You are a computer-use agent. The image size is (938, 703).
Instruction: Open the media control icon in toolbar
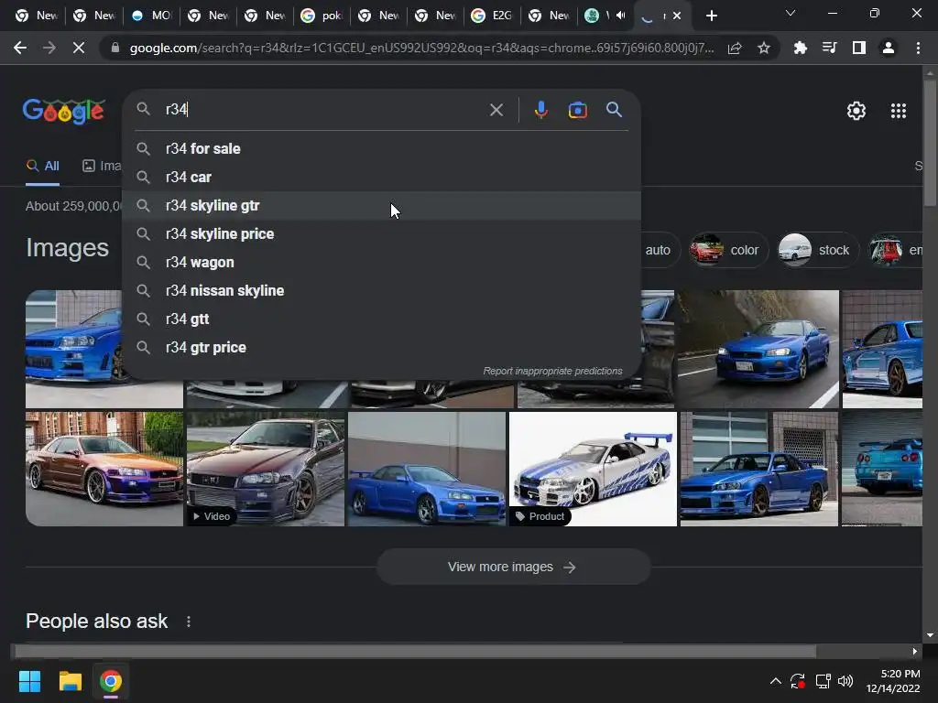[x=829, y=48]
